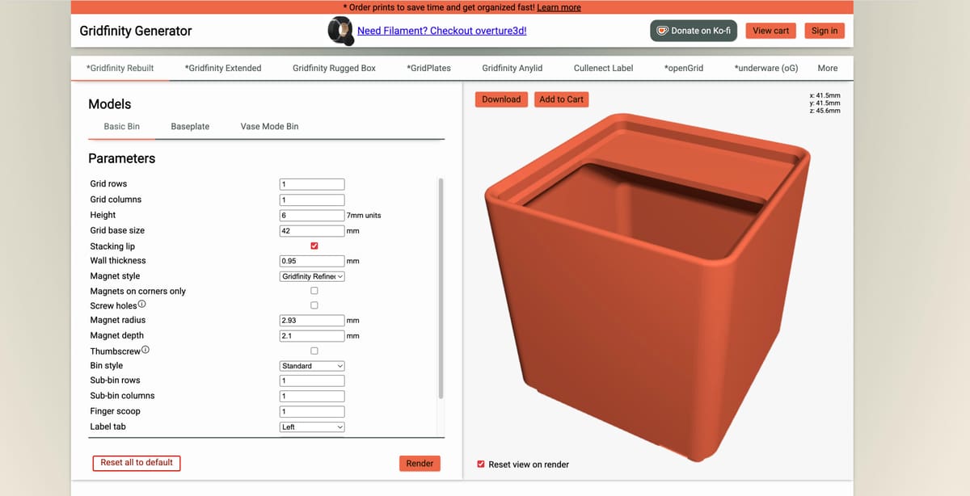Viewport: 970px width, 496px height.
Task: Click the '7mm units' label
Action: click(x=364, y=216)
